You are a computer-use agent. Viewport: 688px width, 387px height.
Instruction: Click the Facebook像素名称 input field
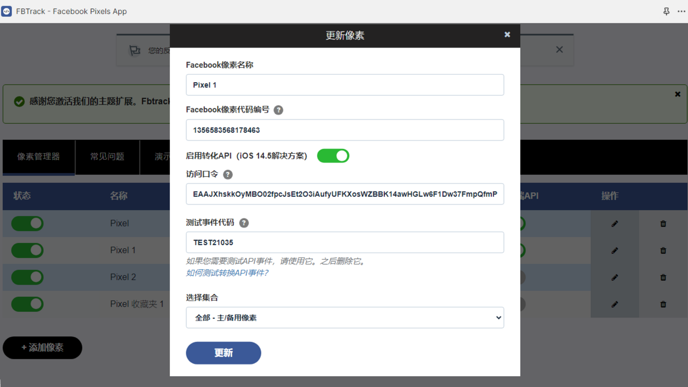[345, 85]
